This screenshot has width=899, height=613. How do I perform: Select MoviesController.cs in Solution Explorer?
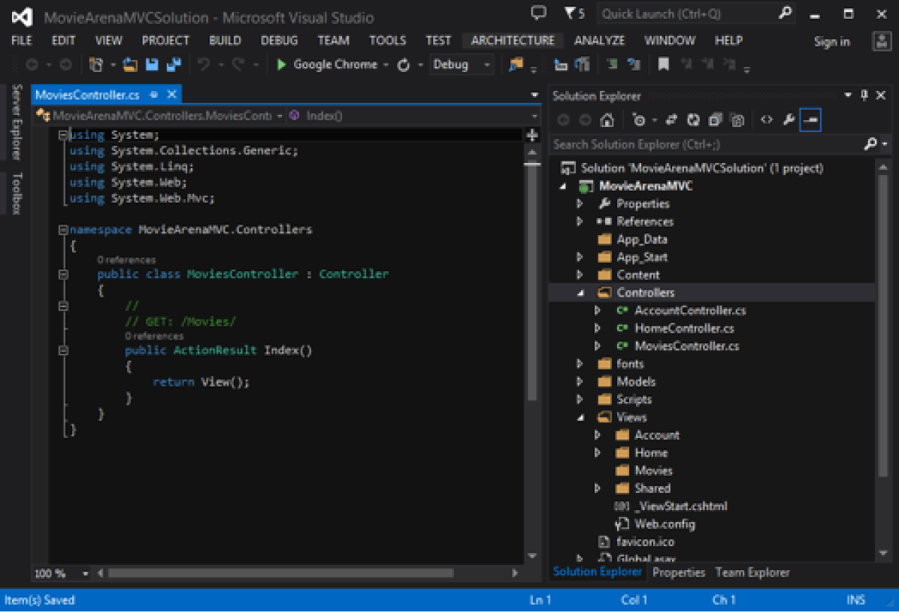point(686,346)
